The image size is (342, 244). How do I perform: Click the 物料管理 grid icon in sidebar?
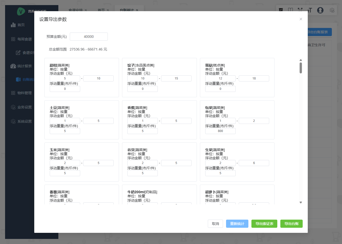click(x=13, y=93)
